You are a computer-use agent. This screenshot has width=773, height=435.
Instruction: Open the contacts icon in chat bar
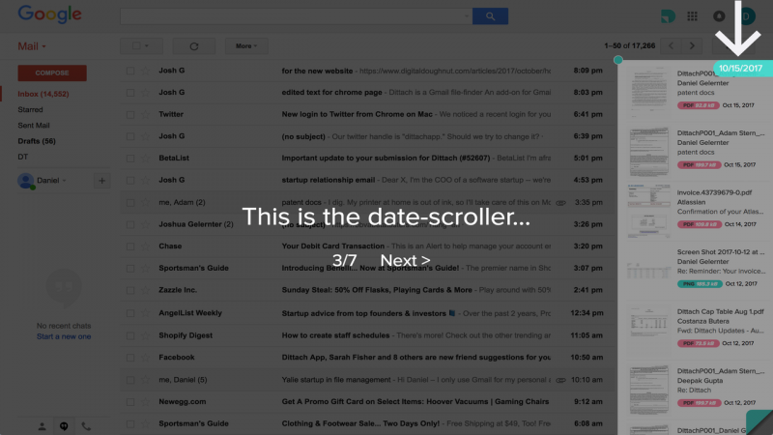click(42, 426)
